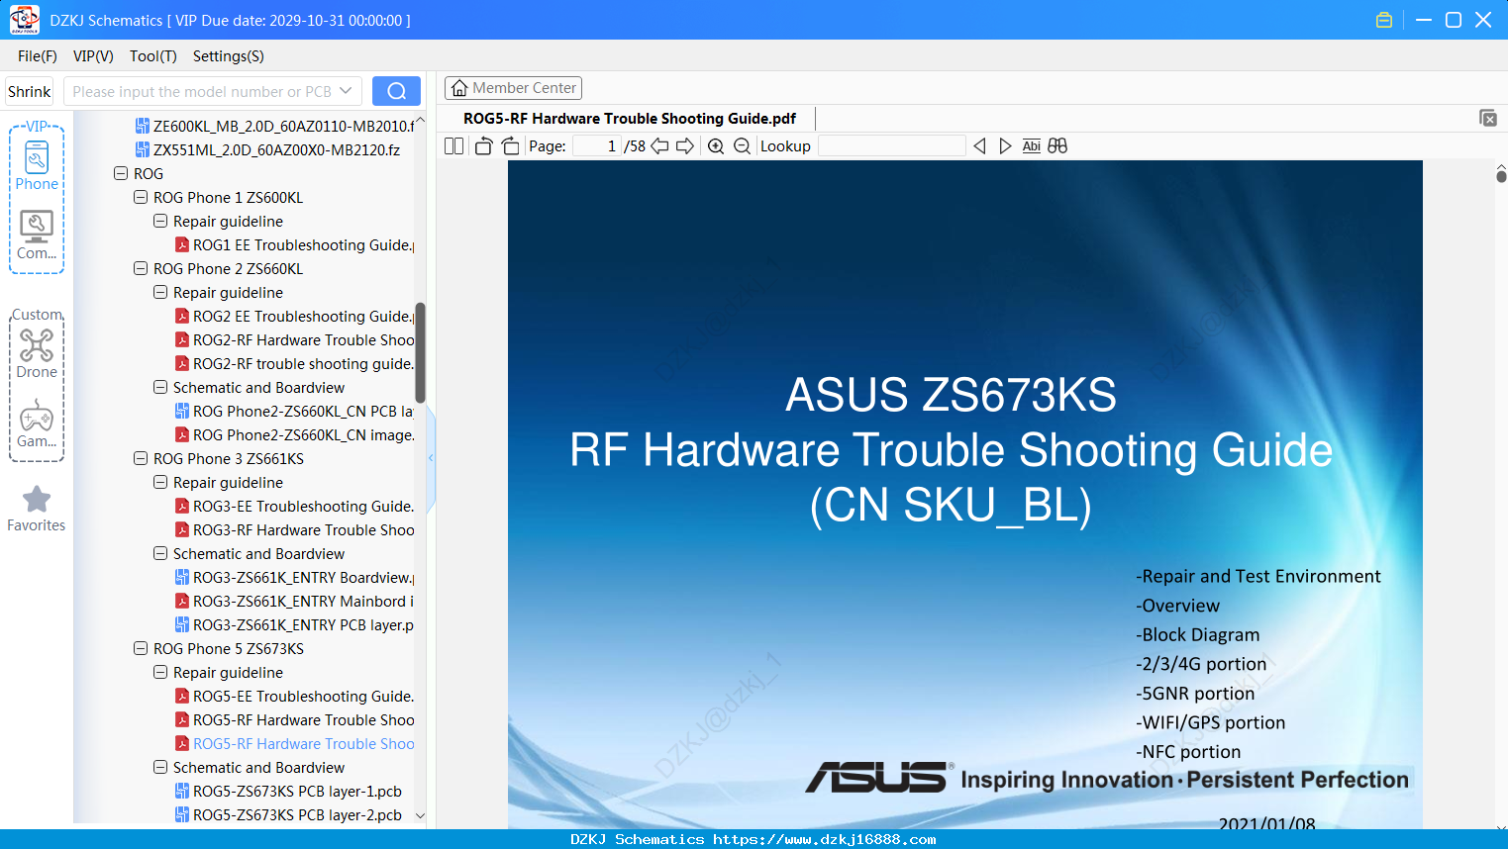The width and height of the screenshot is (1508, 849).
Task: Collapse ROG Phone 1 ZS600KL node
Action: tap(141, 197)
